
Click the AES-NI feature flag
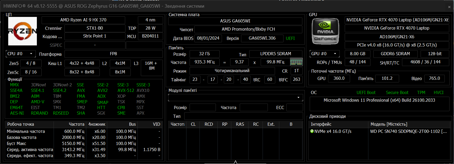pyautogui.click(x=17, y=113)
